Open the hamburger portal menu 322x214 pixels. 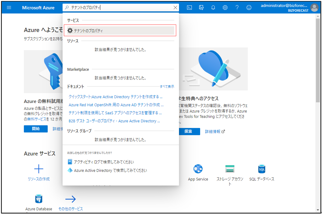tap(9, 7)
